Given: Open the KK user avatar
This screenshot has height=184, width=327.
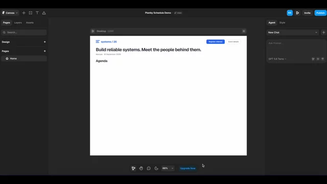Looking at the screenshot, I should 290,13.
